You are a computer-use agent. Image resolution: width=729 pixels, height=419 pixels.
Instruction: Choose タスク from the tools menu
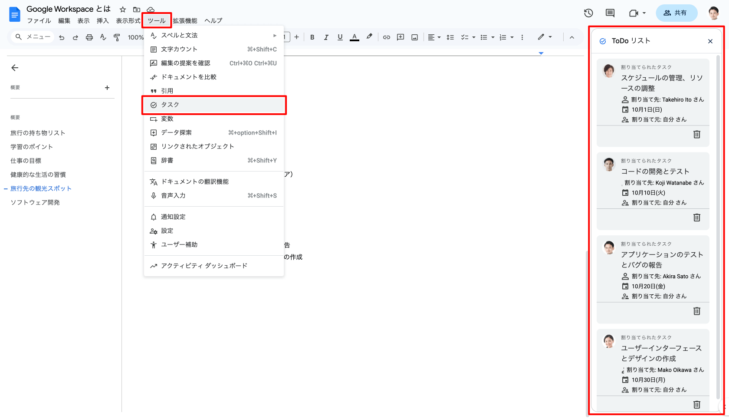pos(214,105)
